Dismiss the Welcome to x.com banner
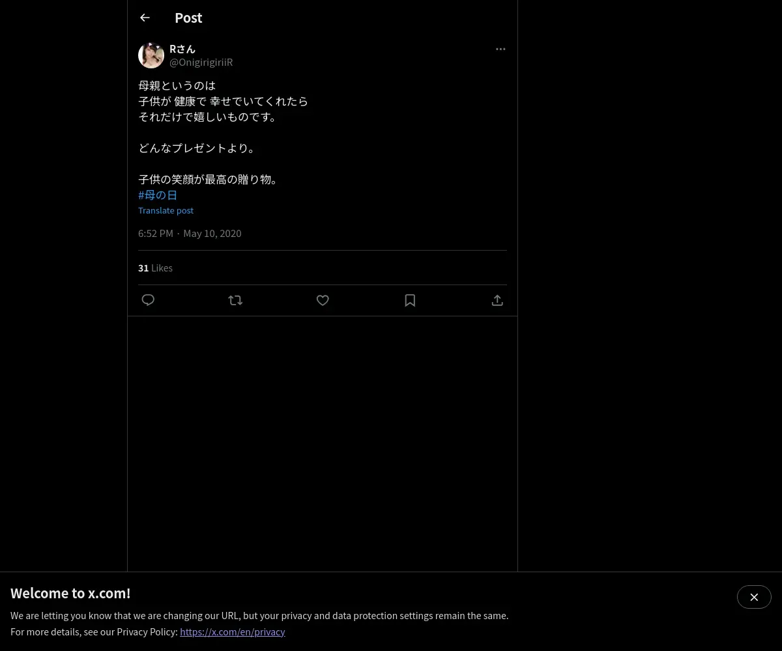The height and width of the screenshot is (651, 782). pyautogui.click(x=754, y=597)
